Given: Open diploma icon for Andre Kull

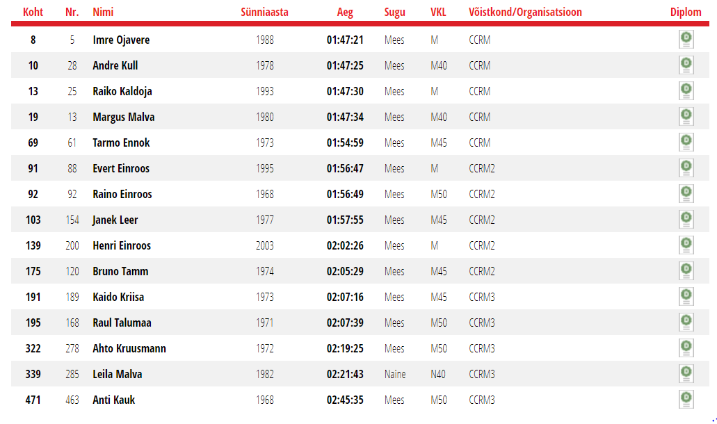Looking at the screenshot, I should click(686, 65).
